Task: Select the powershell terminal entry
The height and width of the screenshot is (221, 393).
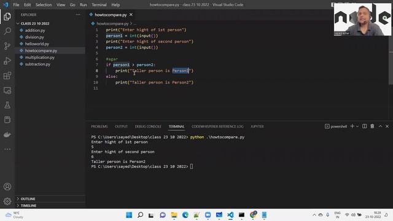Action: [x=336, y=126]
